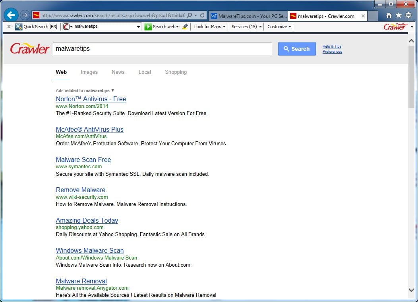Open the Help & Tips link

point(332,46)
